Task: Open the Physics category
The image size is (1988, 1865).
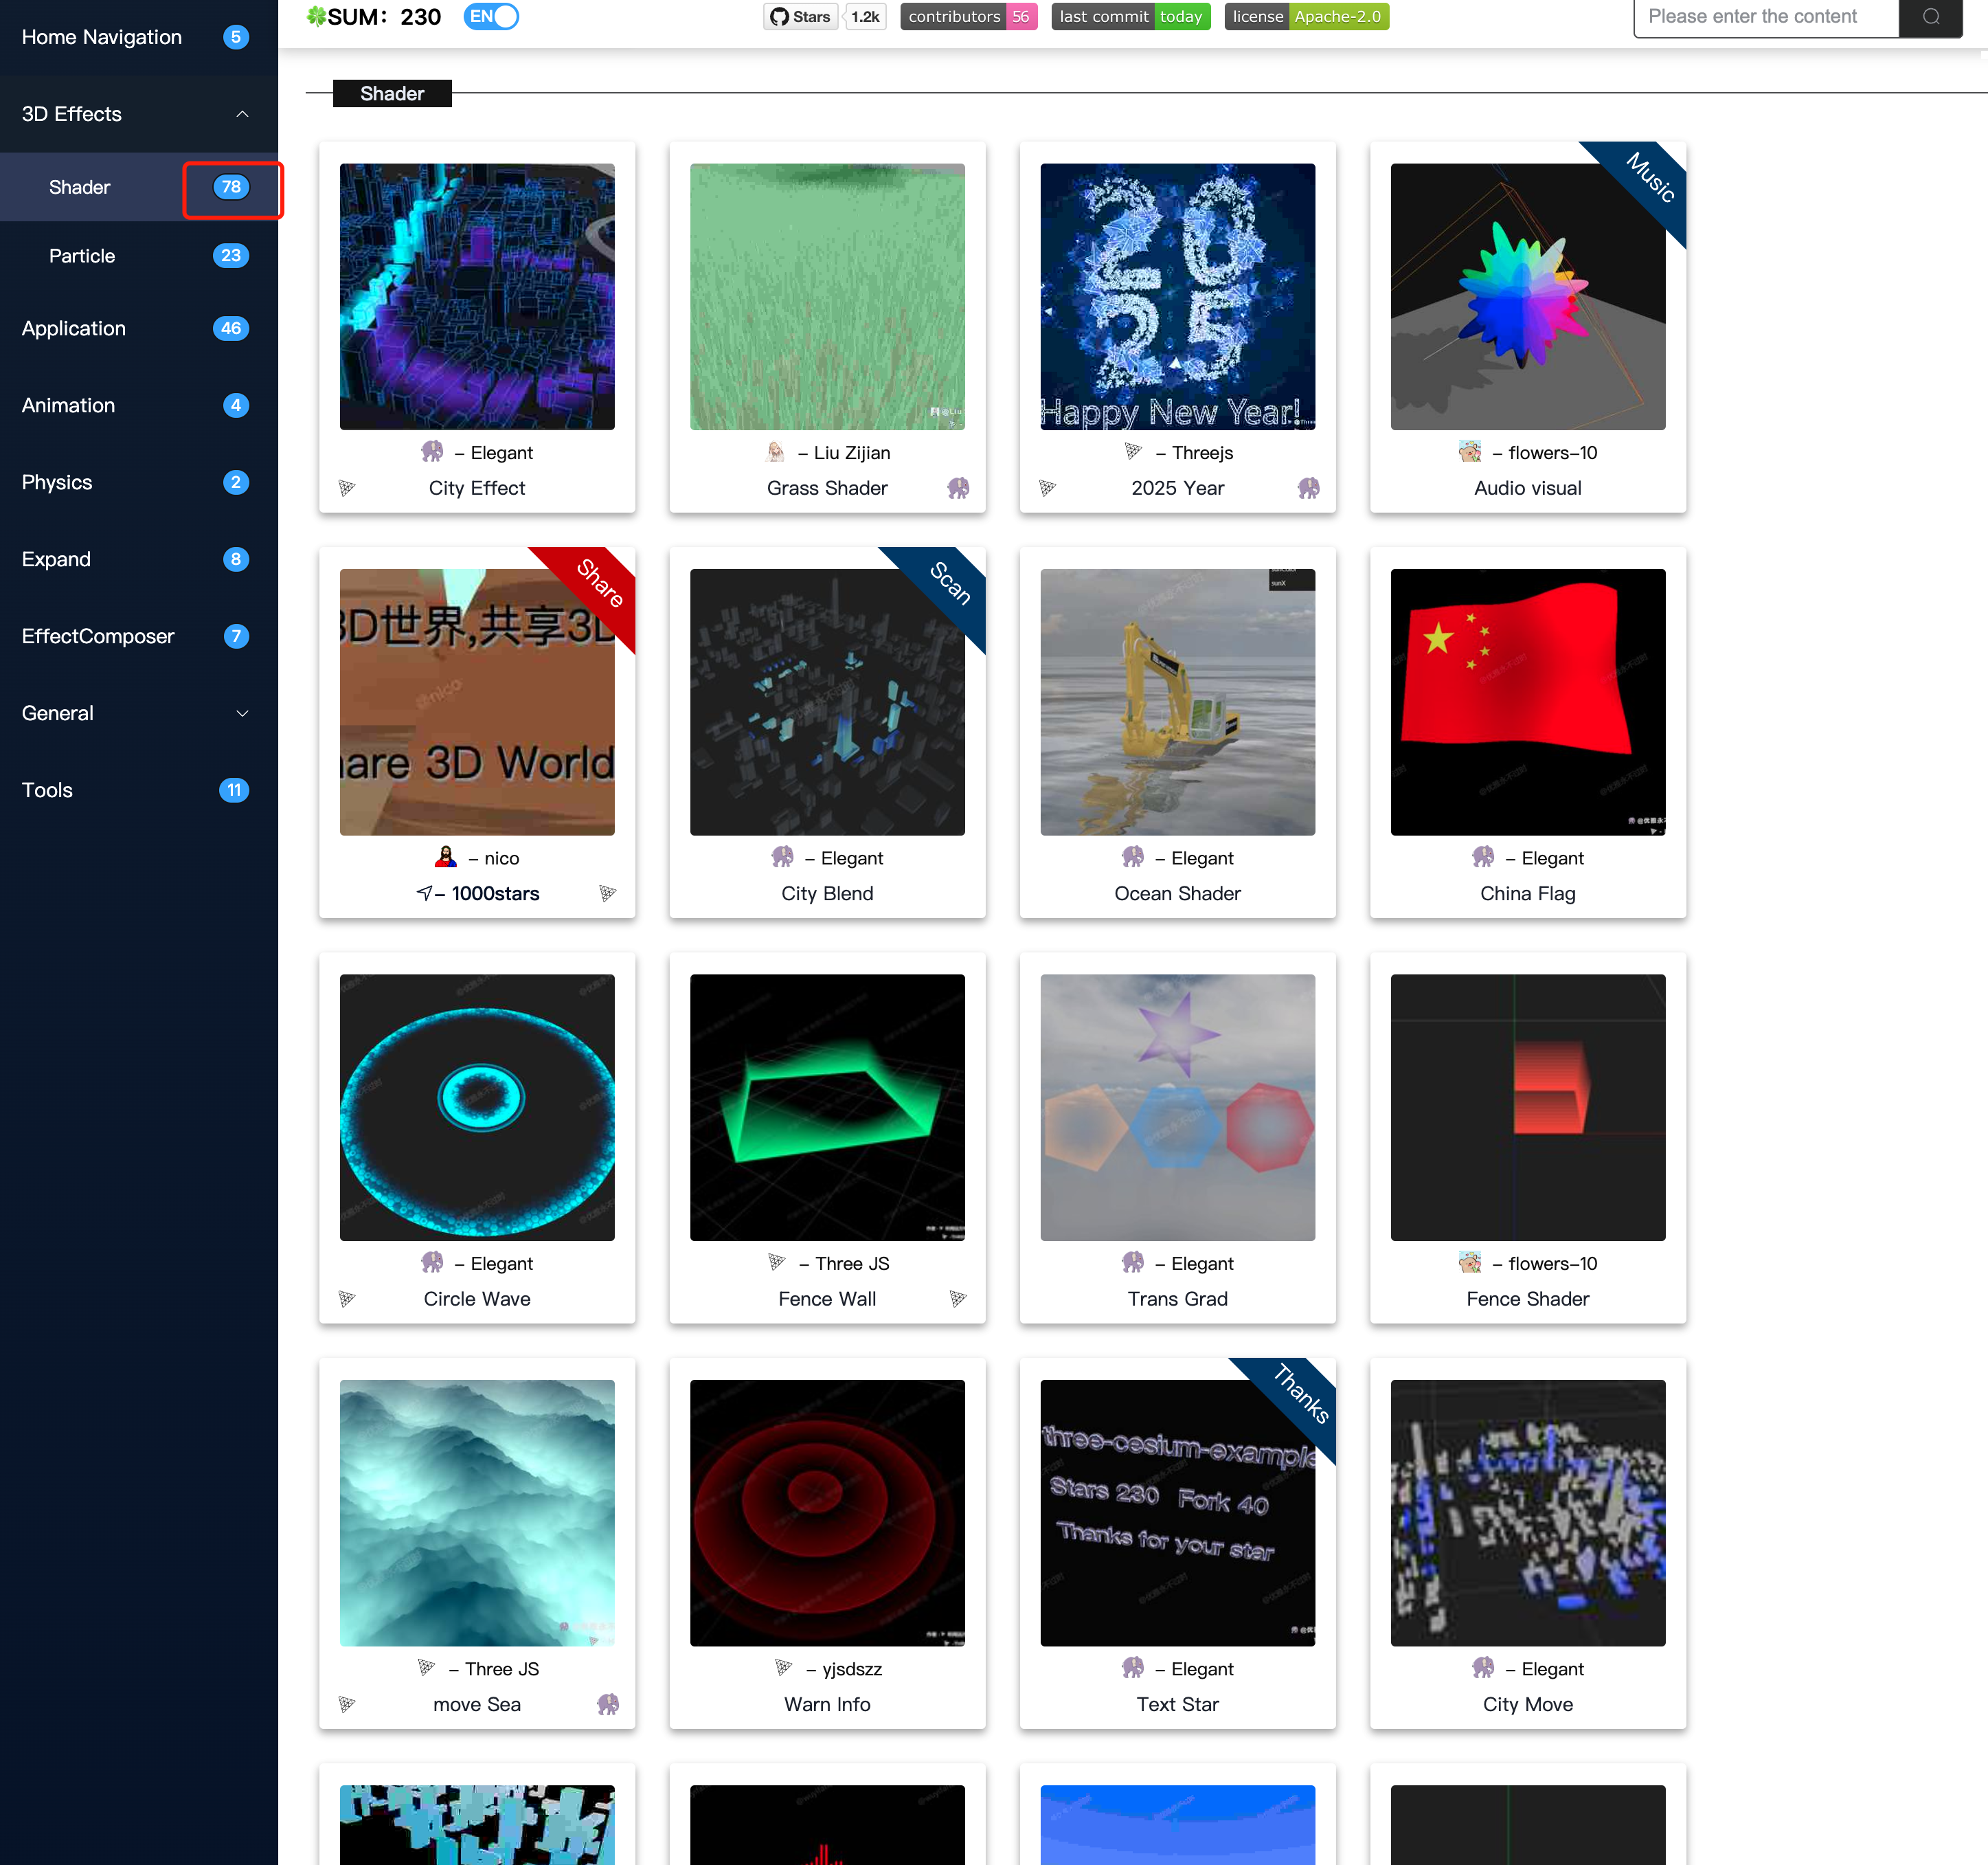Action: click(139, 482)
